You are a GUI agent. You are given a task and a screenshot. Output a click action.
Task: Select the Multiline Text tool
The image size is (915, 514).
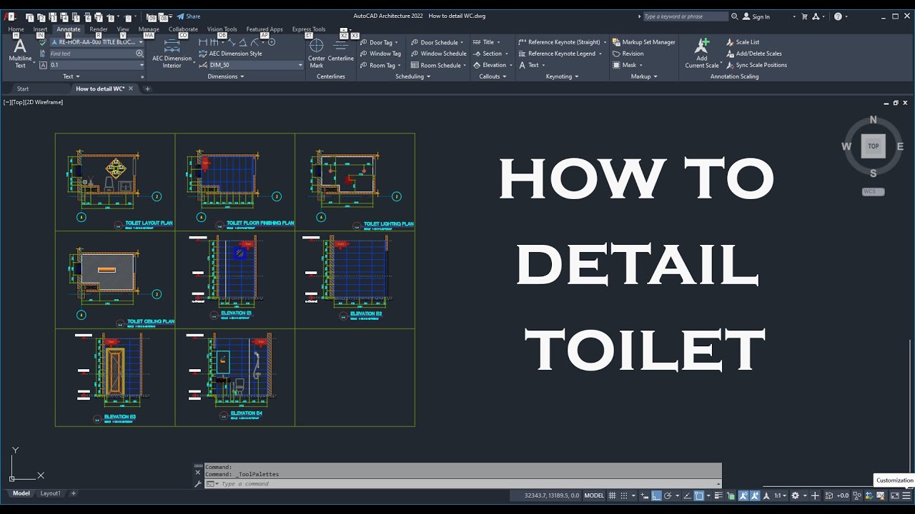click(20, 54)
